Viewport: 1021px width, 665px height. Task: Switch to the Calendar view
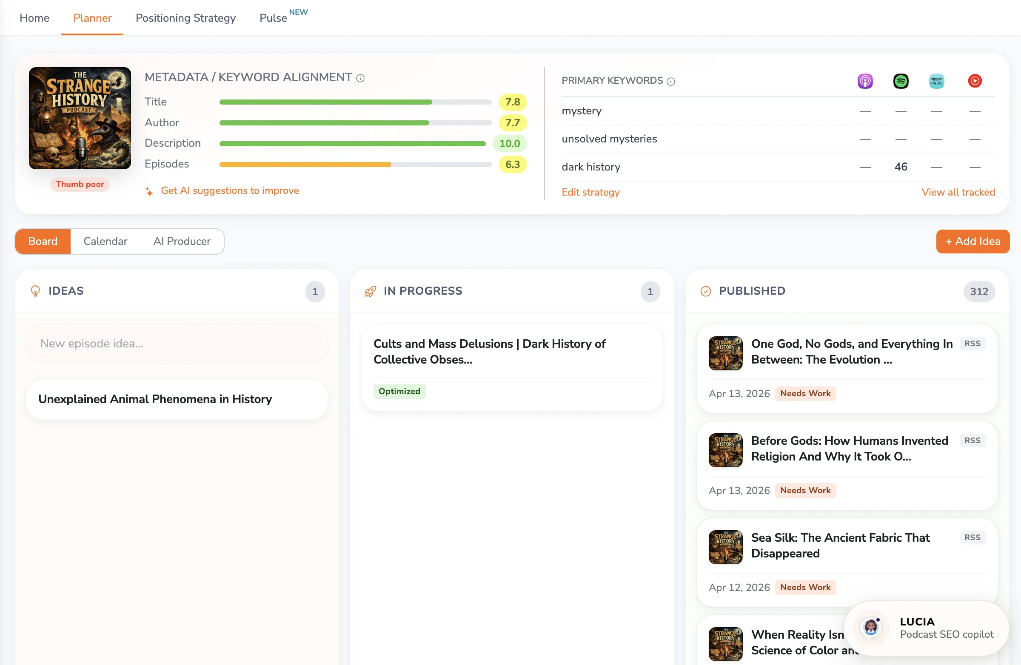tap(105, 242)
